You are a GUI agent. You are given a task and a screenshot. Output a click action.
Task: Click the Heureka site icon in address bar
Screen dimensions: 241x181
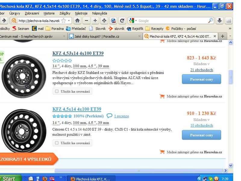(14, 21)
